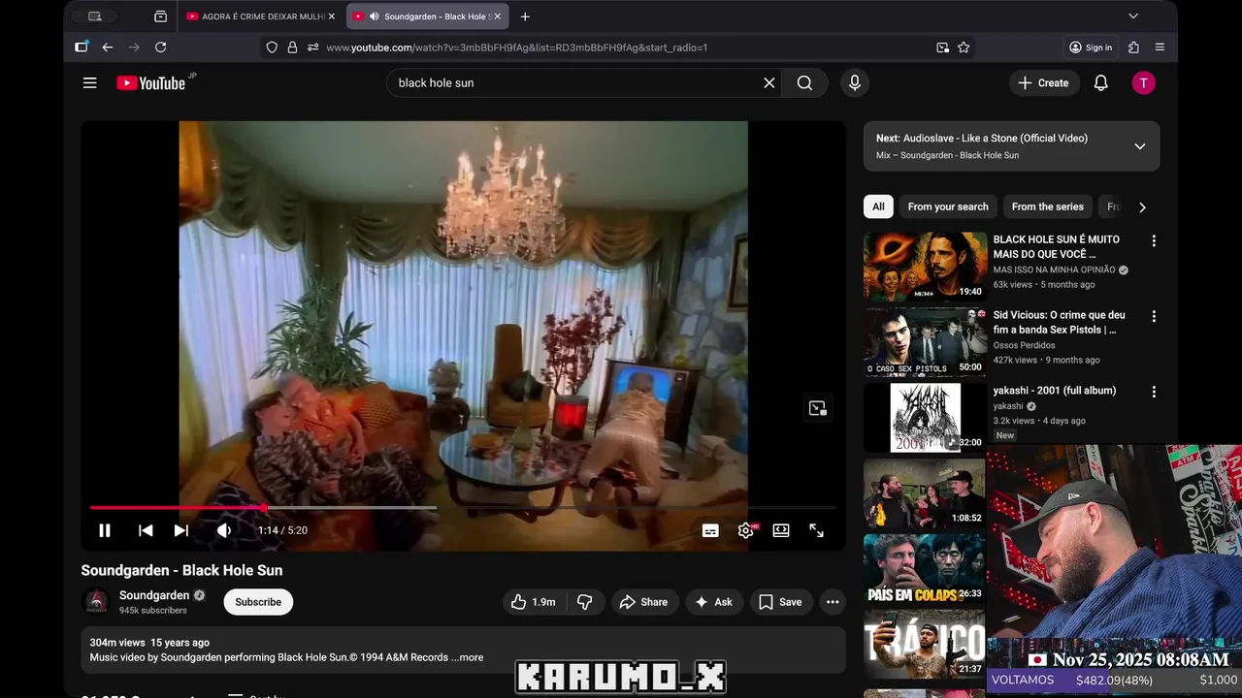Viewport: 1242px width, 698px height.
Task: Click the address bar URL
Action: pyautogui.click(x=517, y=48)
